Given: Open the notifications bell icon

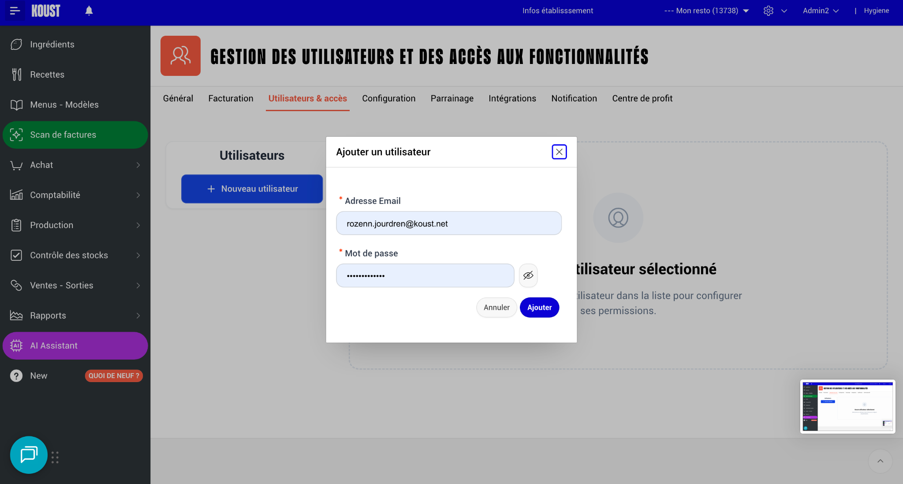Looking at the screenshot, I should point(89,11).
